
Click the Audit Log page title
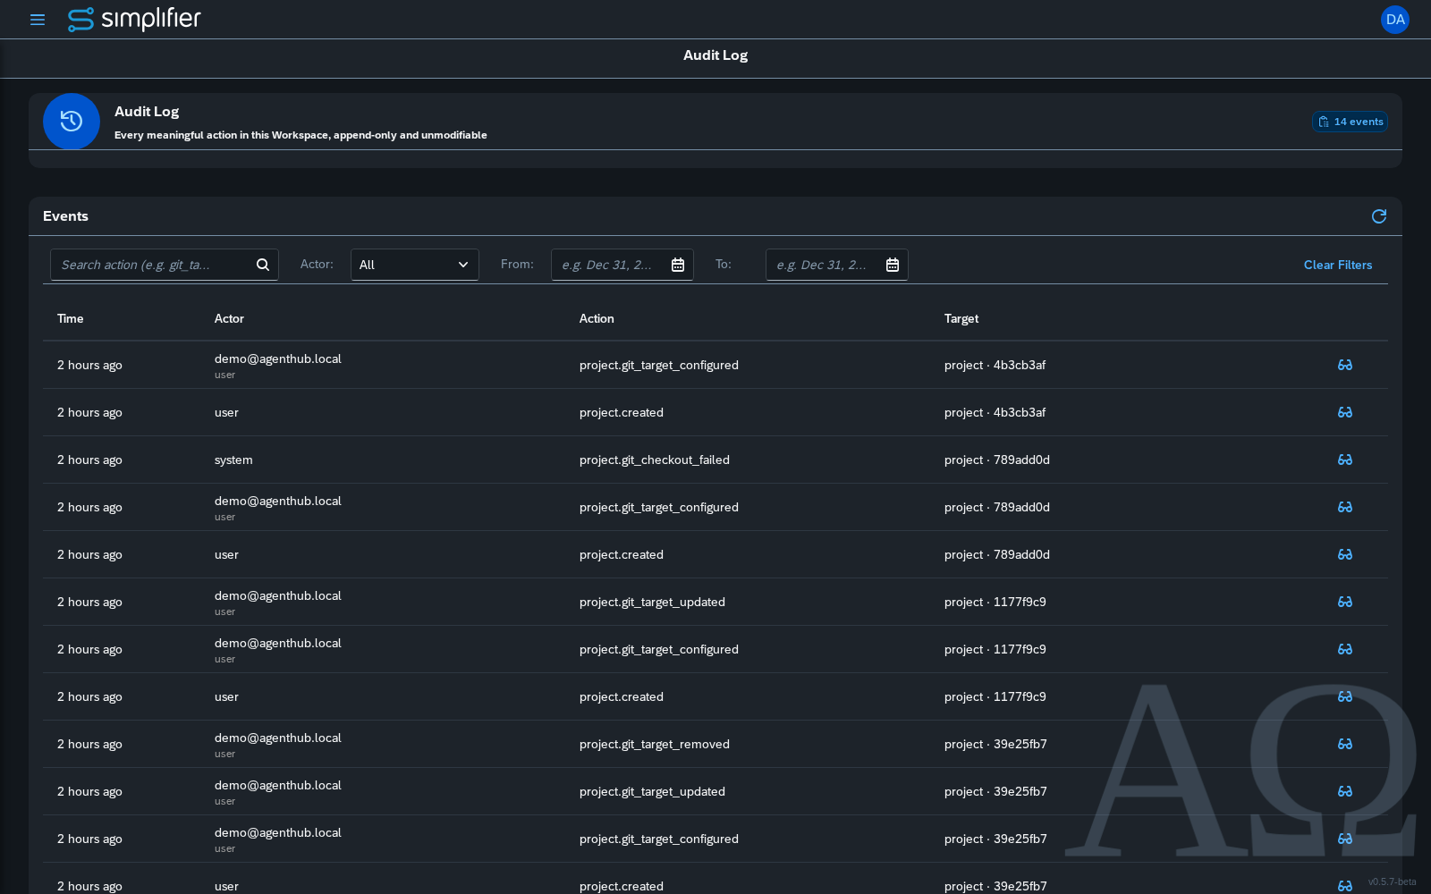tap(715, 55)
